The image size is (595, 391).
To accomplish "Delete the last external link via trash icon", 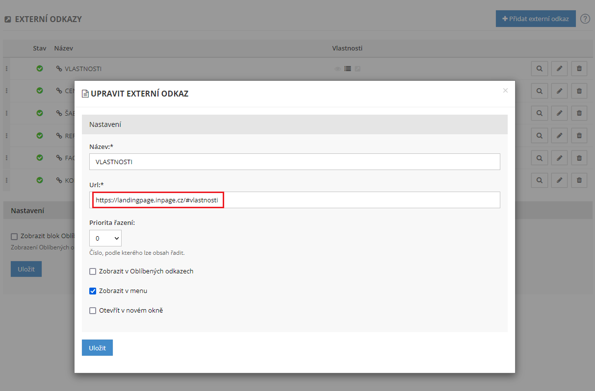I will click(x=579, y=180).
